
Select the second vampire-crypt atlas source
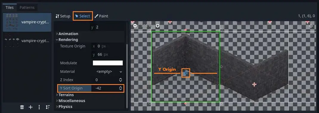click(27, 41)
